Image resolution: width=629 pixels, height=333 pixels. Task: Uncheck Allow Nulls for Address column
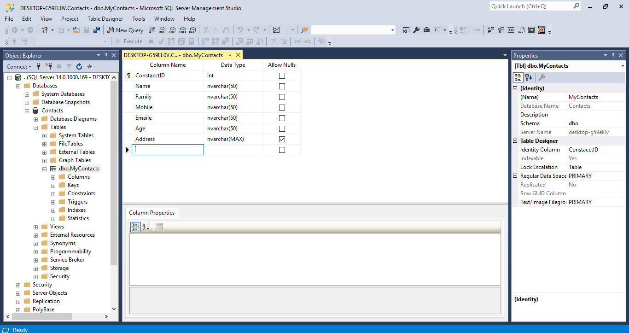(282, 139)
